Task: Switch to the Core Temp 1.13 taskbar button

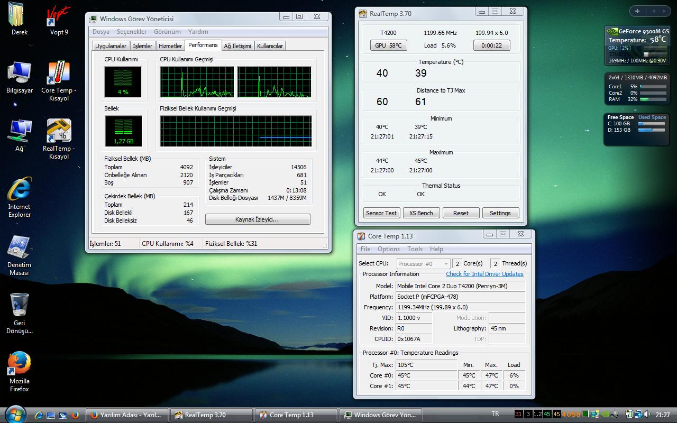Action: point(296,415)
